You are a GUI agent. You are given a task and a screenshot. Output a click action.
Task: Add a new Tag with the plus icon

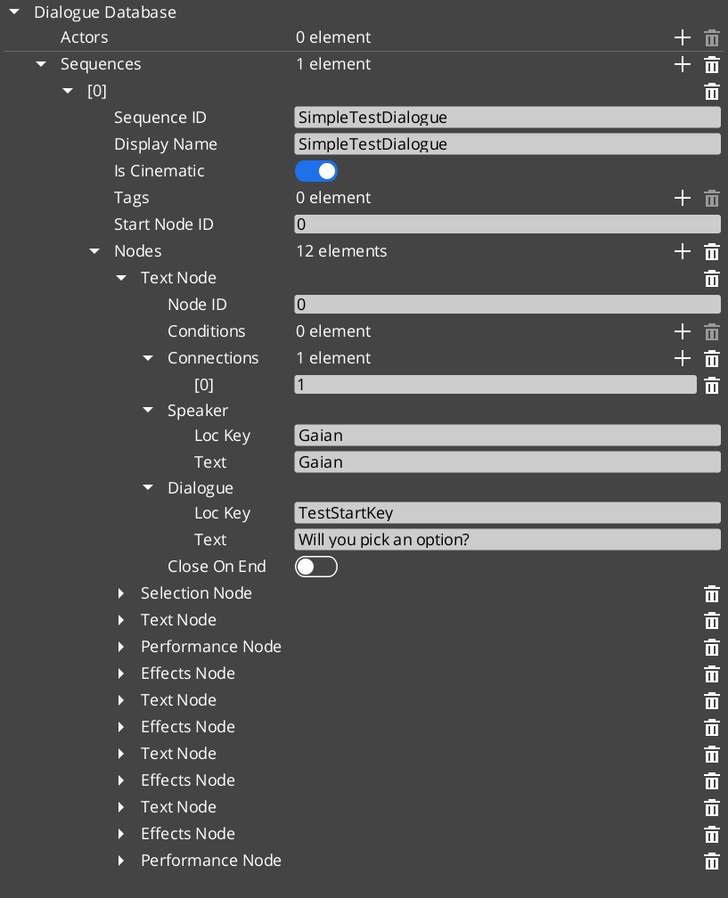[683, 198]
